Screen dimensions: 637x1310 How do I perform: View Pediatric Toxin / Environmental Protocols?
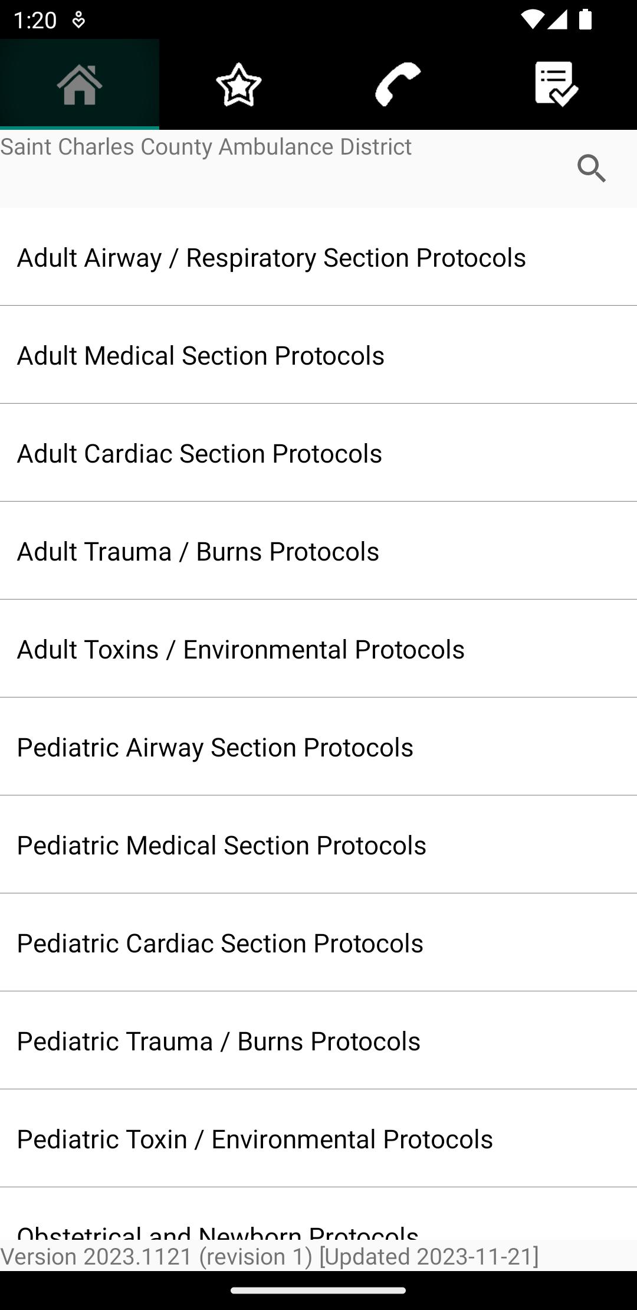click(x=318, y=1138)
